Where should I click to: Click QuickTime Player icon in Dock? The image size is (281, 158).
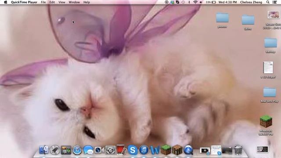click(188, 150)
